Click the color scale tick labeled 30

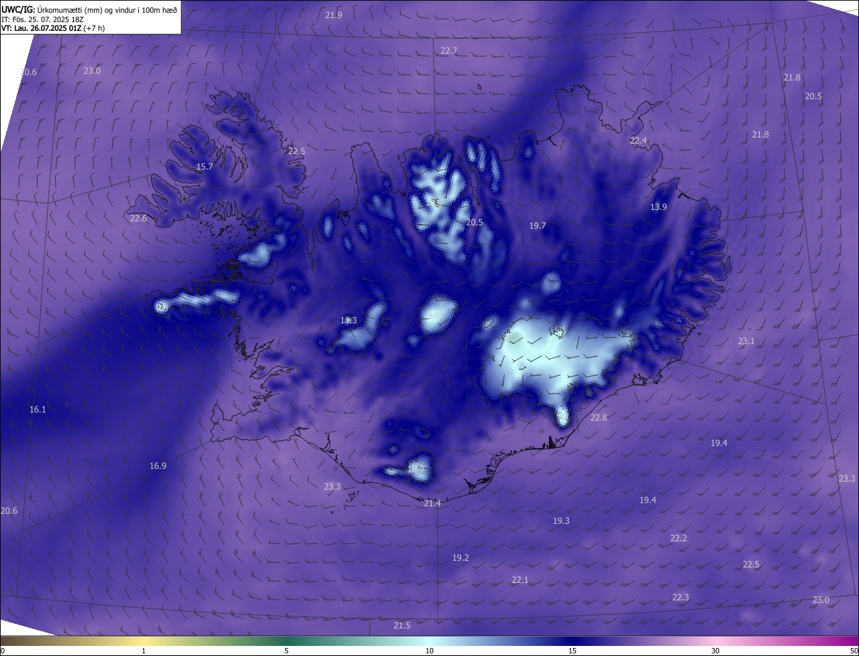coord(715,651)
